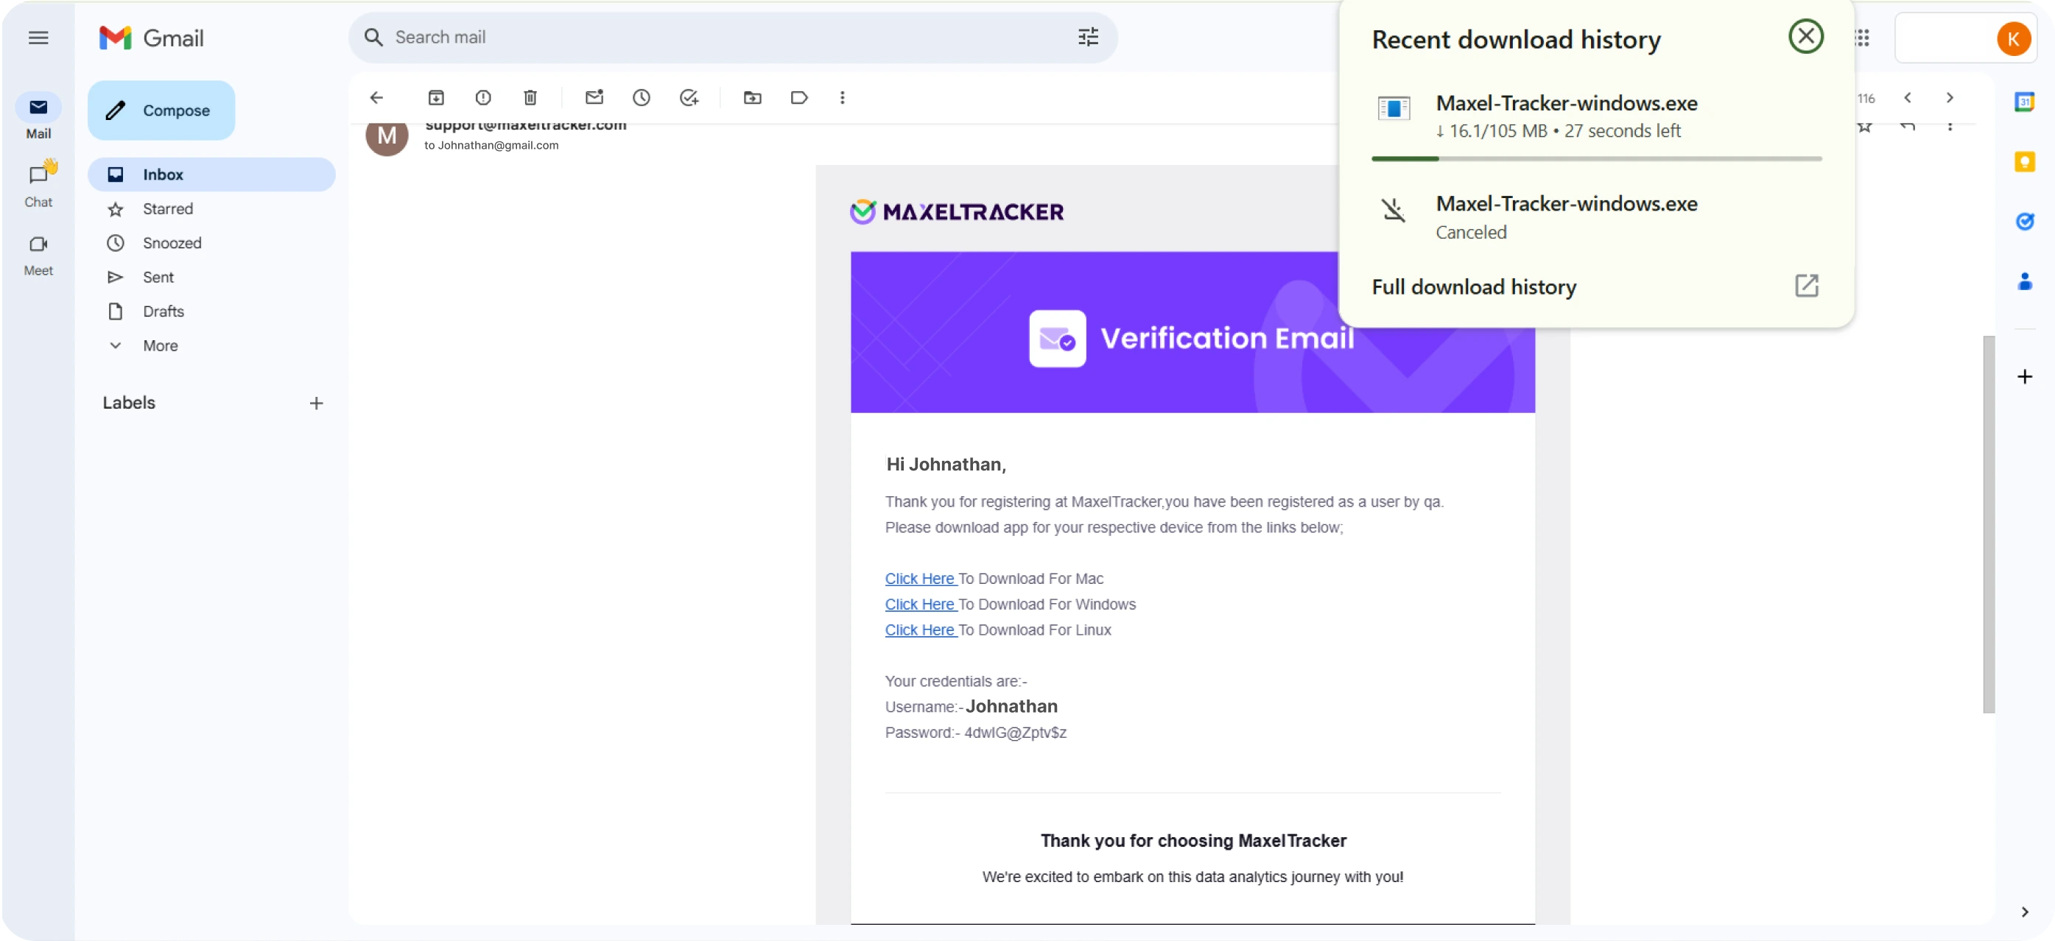Click Here to download for Mac
Image resolution: width=2055 pixels, height=941 pixels.
point(920,579)
